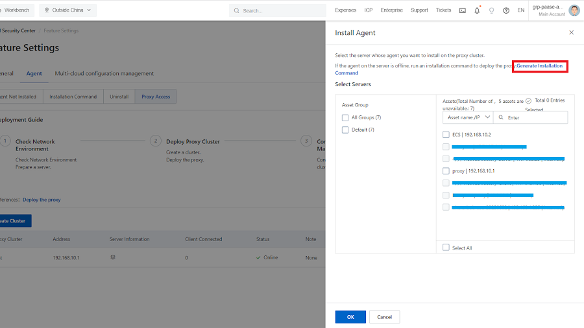
Task: Switch language via the EN selector
Action: pyautogui.click(x=520, y=10)
